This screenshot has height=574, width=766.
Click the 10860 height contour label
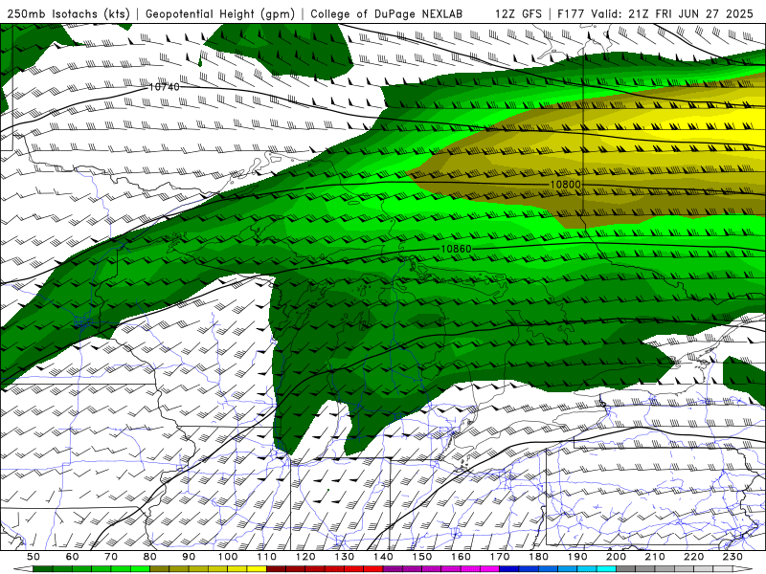[x=457, y=249]
